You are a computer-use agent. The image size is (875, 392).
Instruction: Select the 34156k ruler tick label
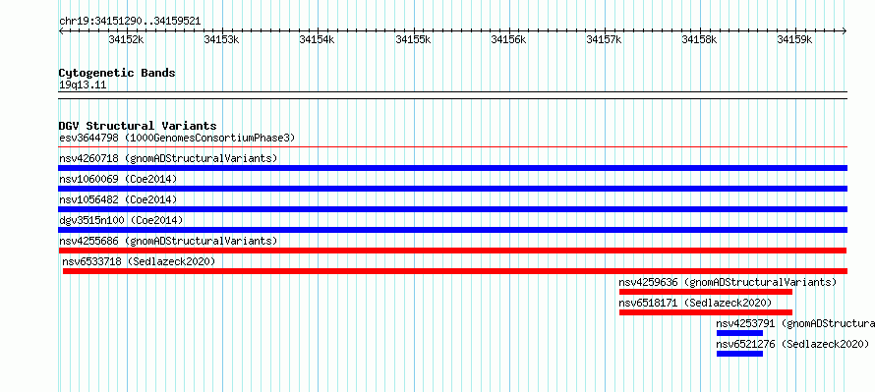(x=509, y=39)
